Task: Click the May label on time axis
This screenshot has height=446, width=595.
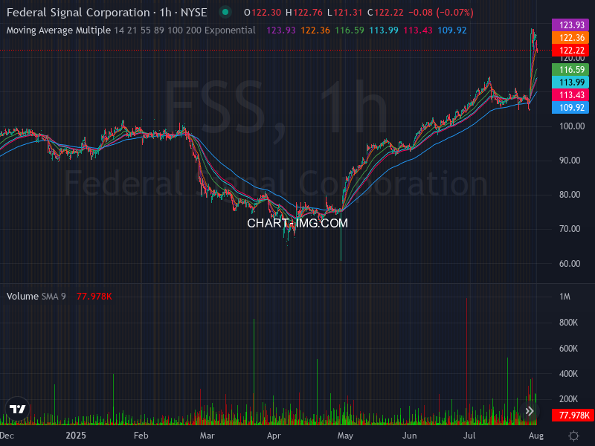Action: tap(345, 436)
